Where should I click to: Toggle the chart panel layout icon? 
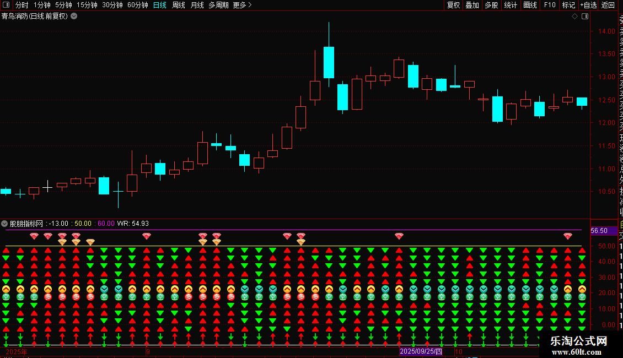[585, 17]
